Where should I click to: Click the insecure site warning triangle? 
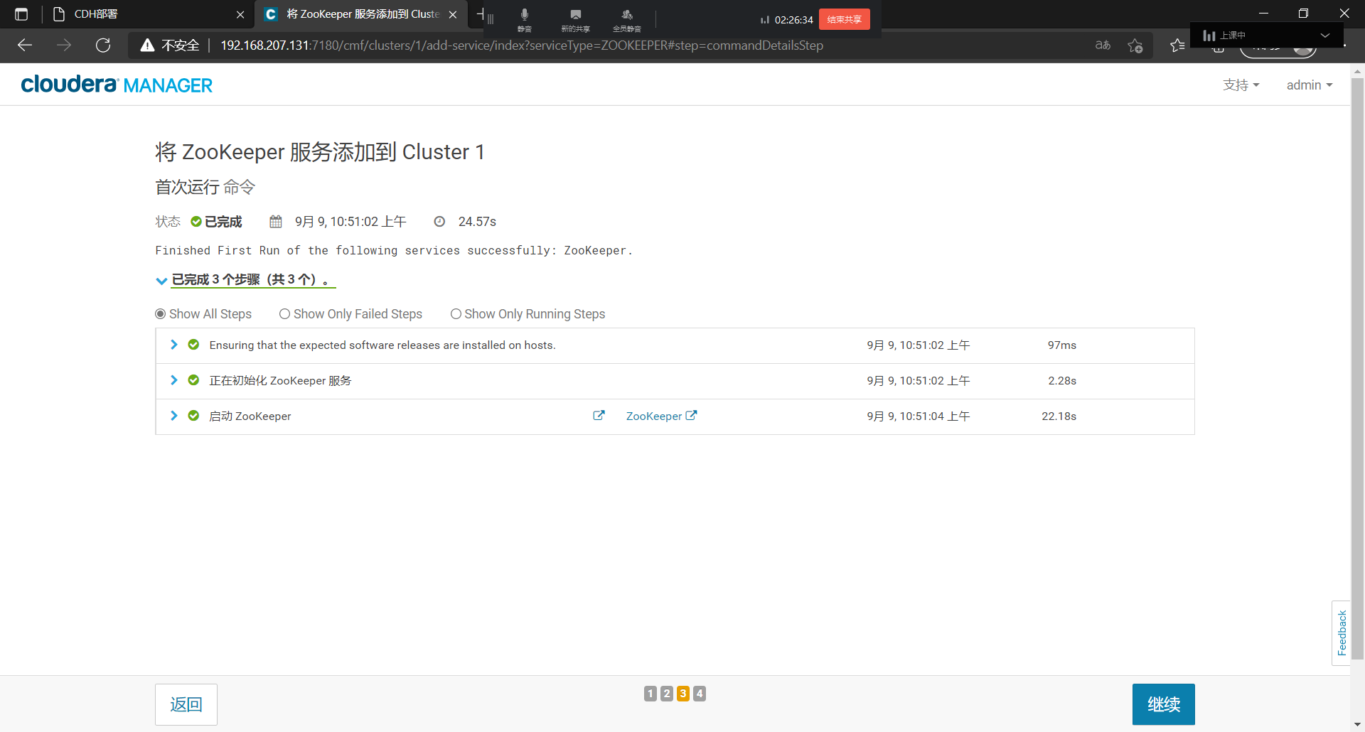(x=147, y=45)
